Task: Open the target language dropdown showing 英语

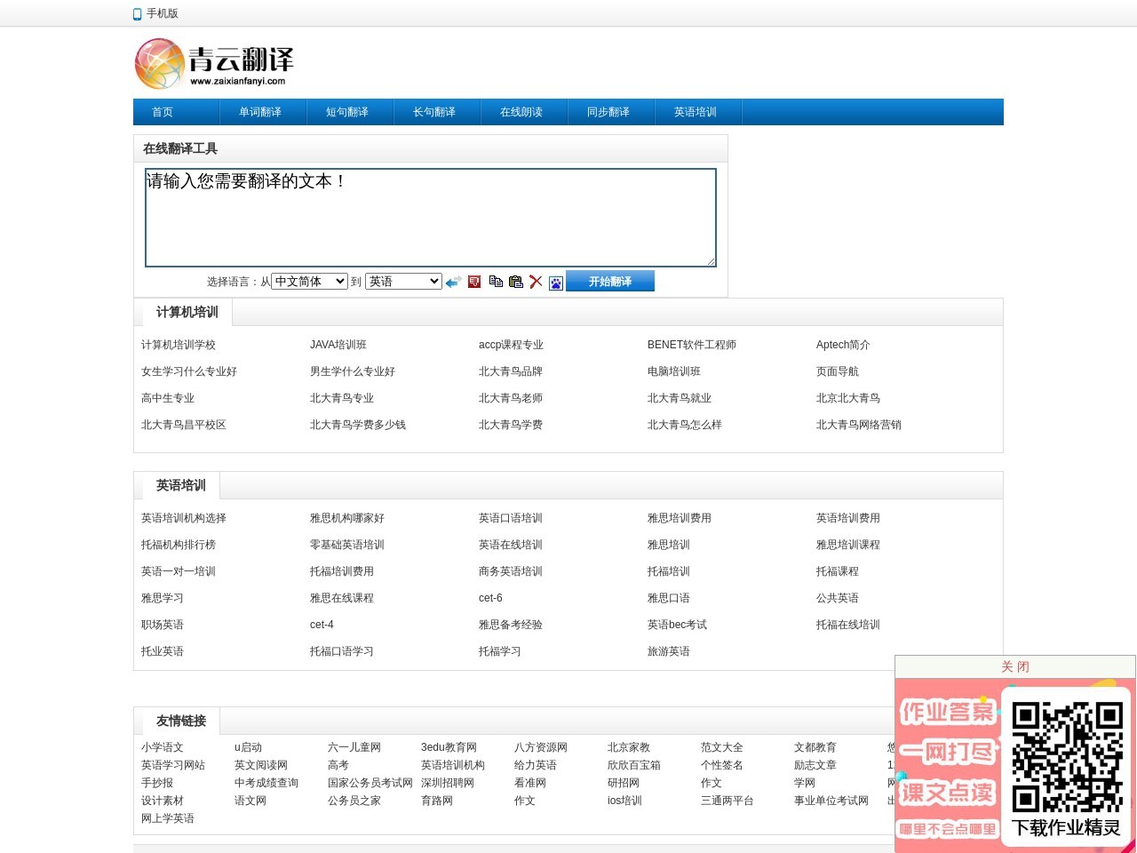Action: tap(403, 281)
